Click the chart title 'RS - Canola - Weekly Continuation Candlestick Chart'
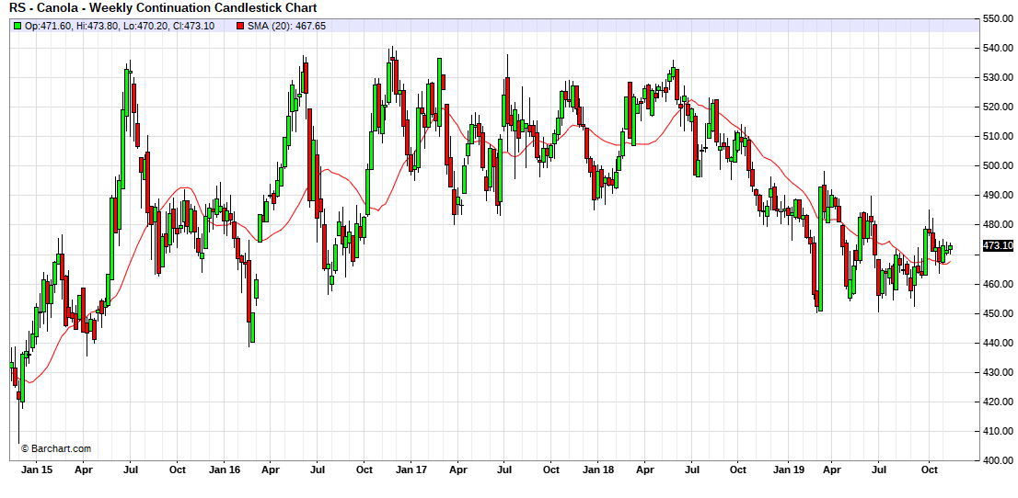This screenshot has height=498, width=1018. click(163, 8)
